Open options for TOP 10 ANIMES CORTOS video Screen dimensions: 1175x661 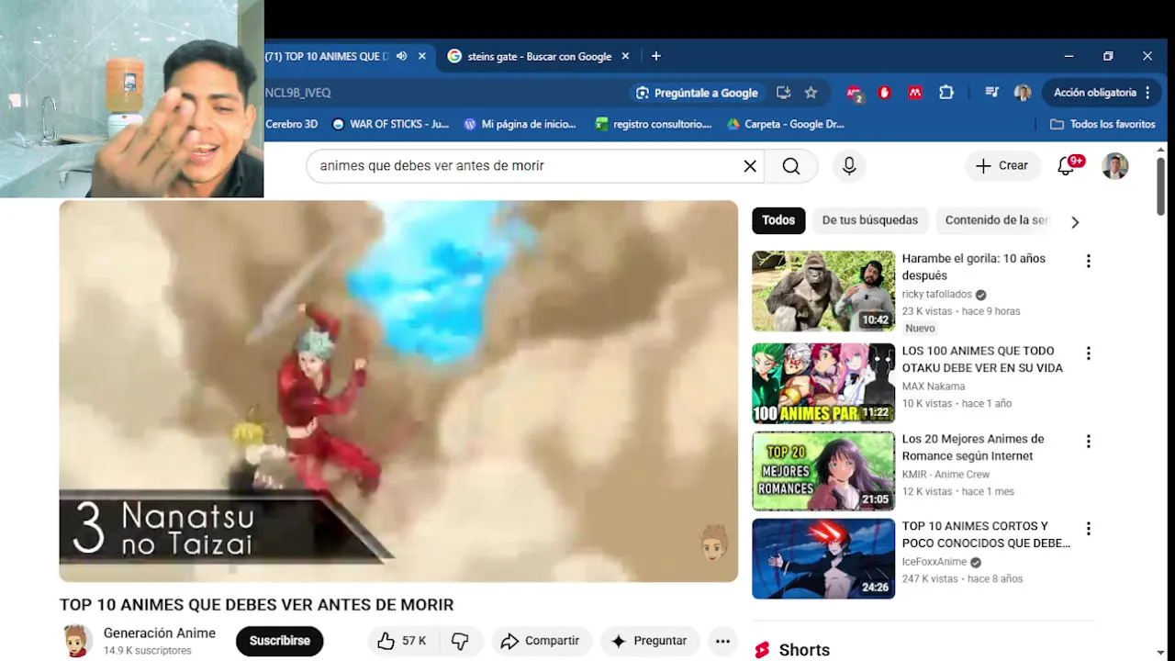(x=1089, y=529)
